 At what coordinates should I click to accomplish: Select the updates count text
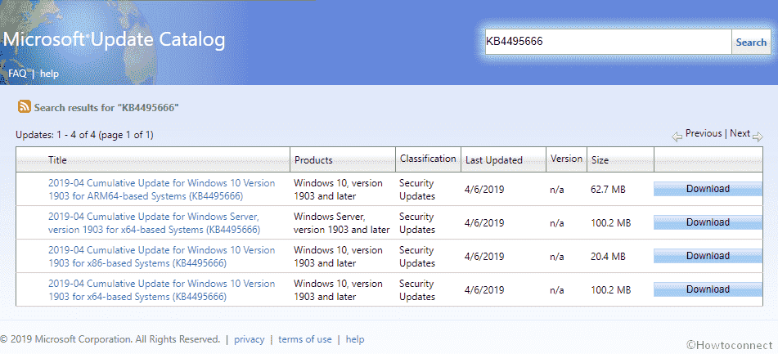coord(84,135)
